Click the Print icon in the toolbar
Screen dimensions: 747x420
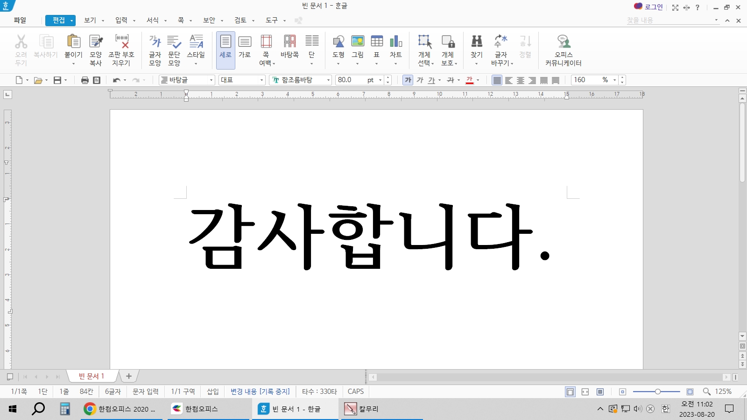click(85, 80)
